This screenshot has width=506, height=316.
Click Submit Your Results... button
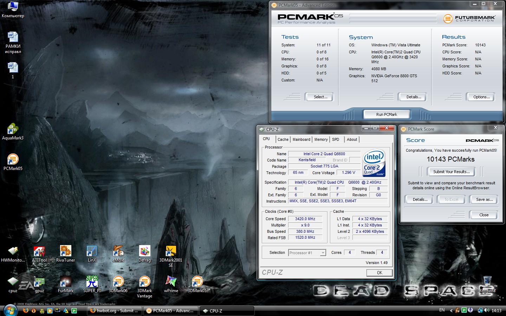[x=451, y=172]
